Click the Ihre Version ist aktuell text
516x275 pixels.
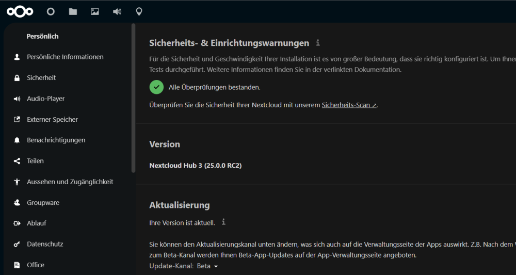182,223
